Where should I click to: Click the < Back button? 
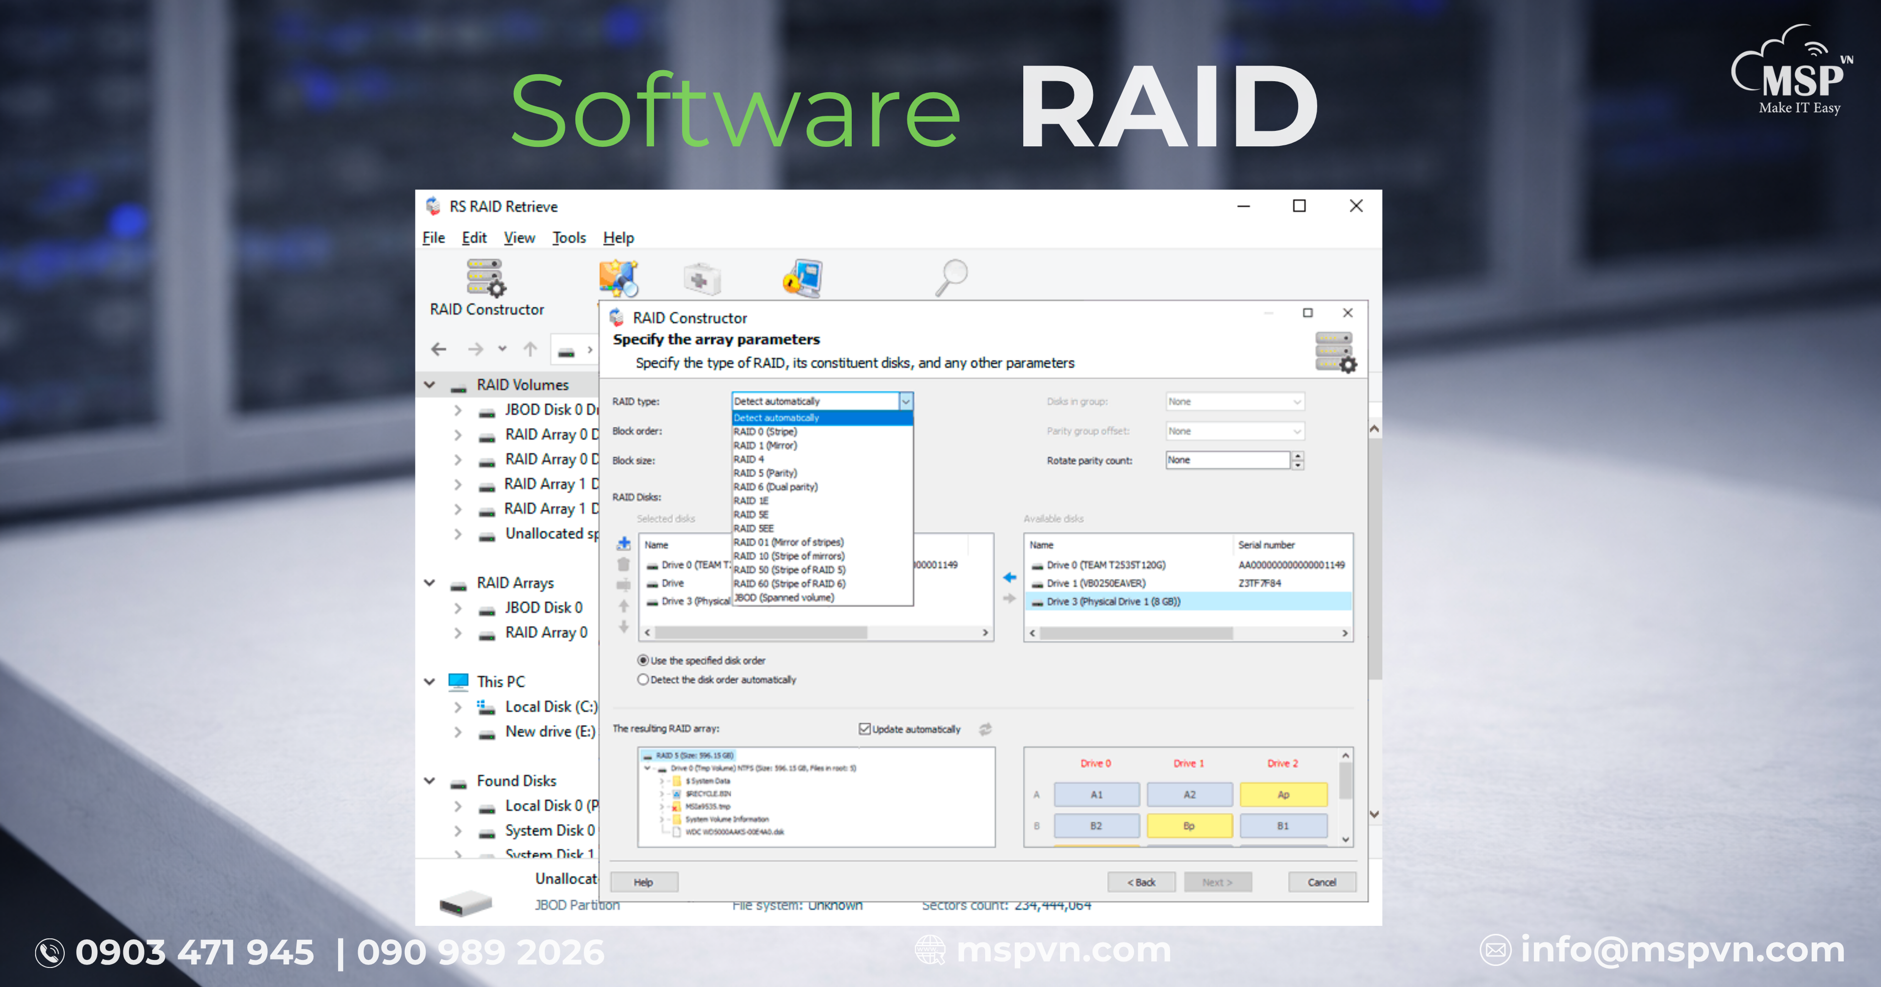point(1141,882)
